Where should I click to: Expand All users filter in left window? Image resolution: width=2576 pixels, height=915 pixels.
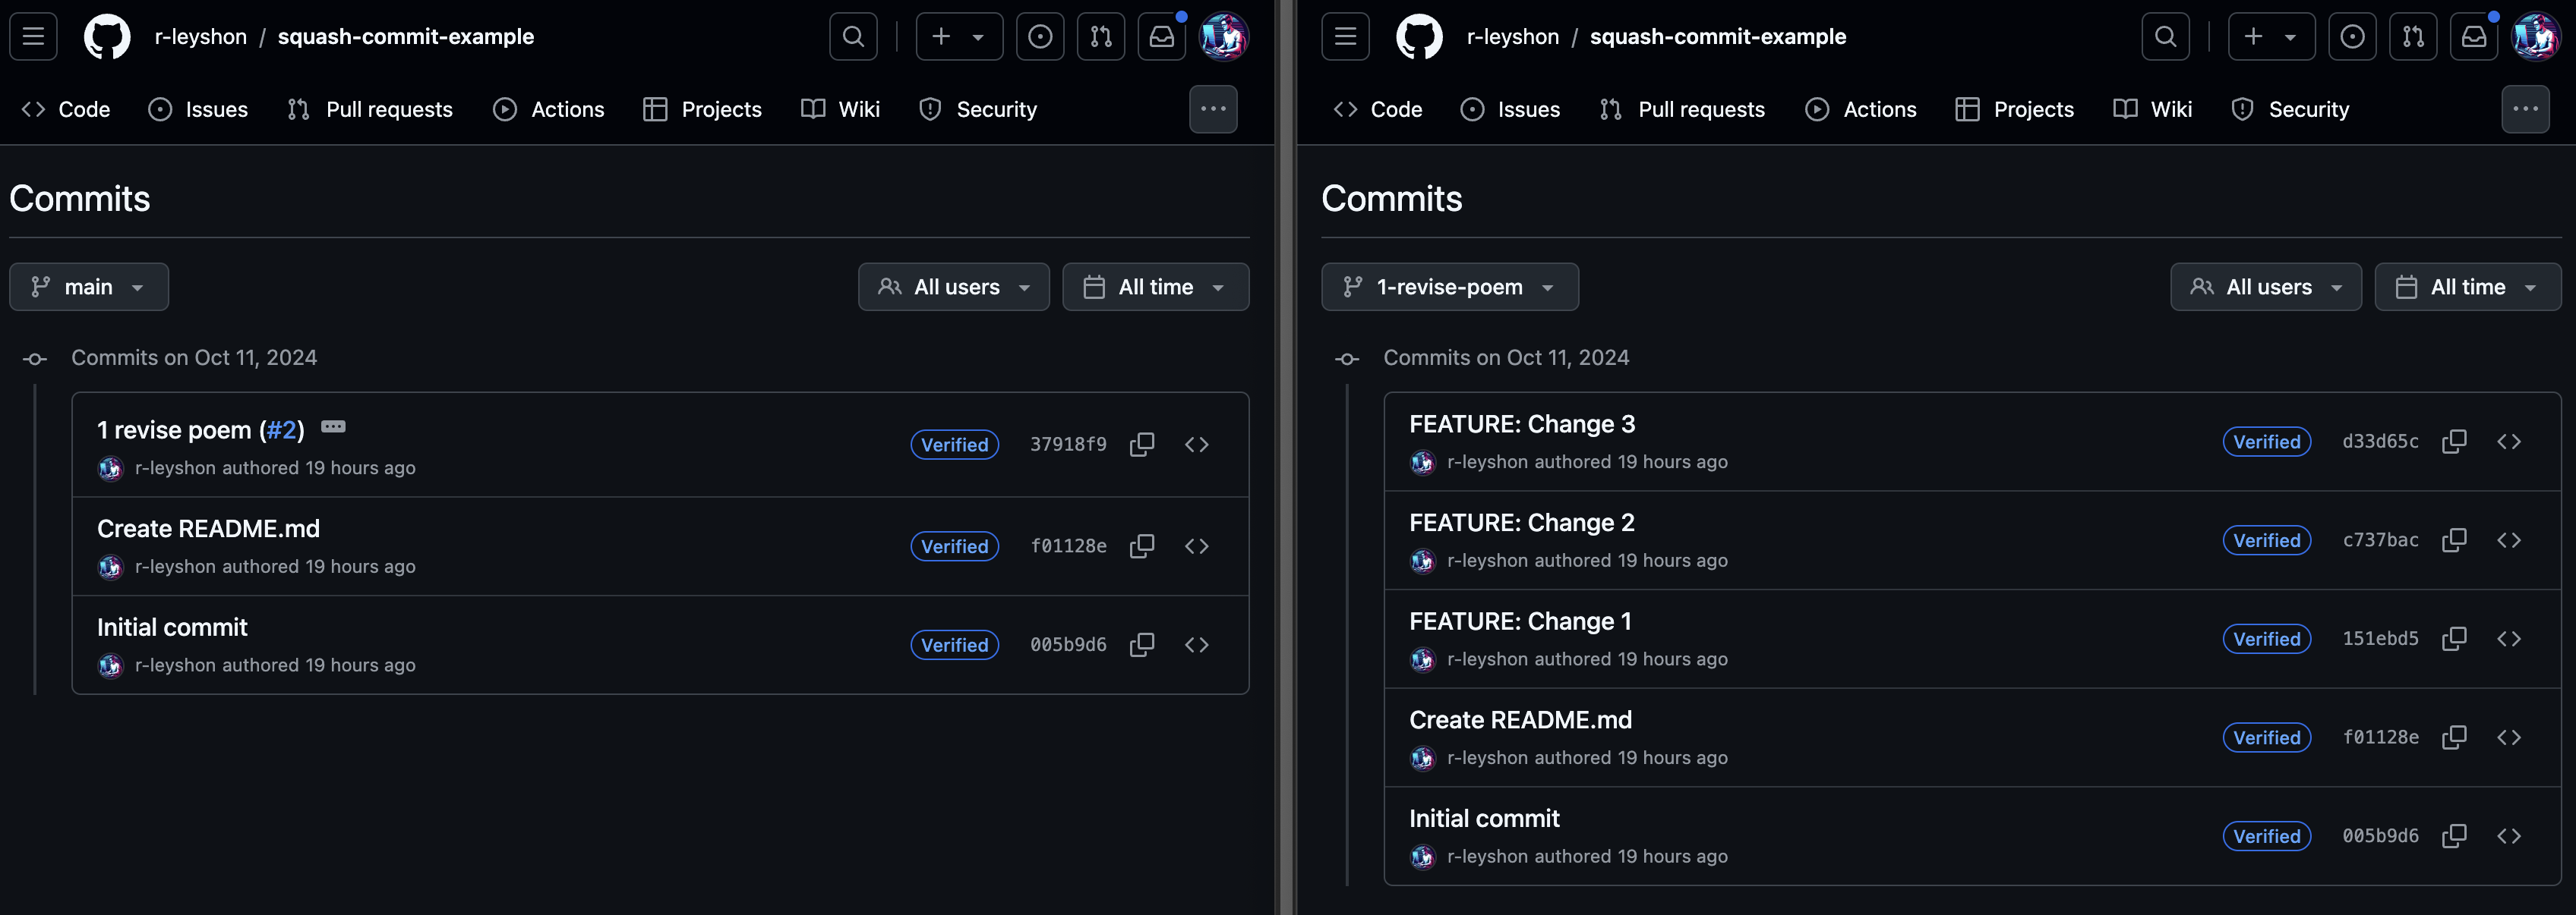pos(953,287)
